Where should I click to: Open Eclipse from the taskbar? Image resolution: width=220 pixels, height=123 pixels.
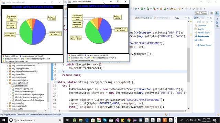click(x=135, y=120)
